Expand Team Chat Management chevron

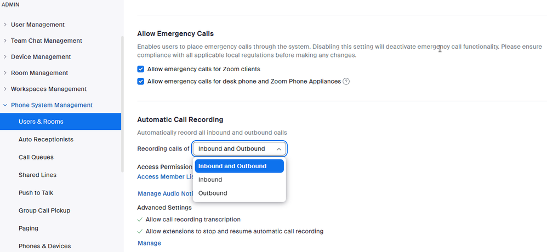(x=5, y=41)
